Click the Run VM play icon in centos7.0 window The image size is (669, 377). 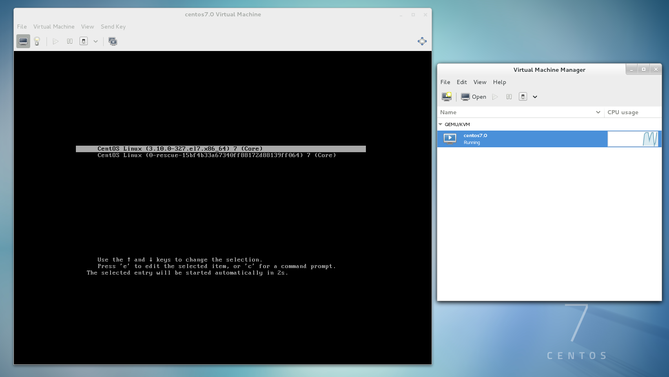(x=56, y=41)
